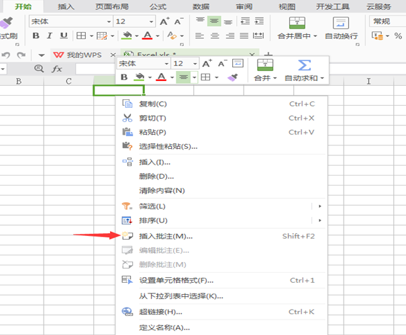Click the ribbon increase indent icon
The image size is (406, 335).
tap(259, 21)
